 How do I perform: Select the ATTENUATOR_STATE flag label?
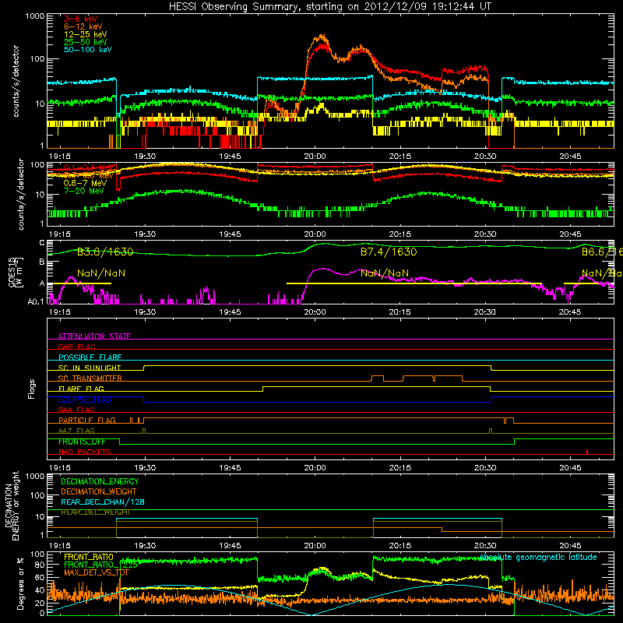click(x=94, y=336)
